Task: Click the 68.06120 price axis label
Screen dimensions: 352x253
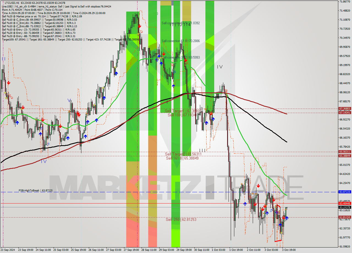Action: click(345, 92)
